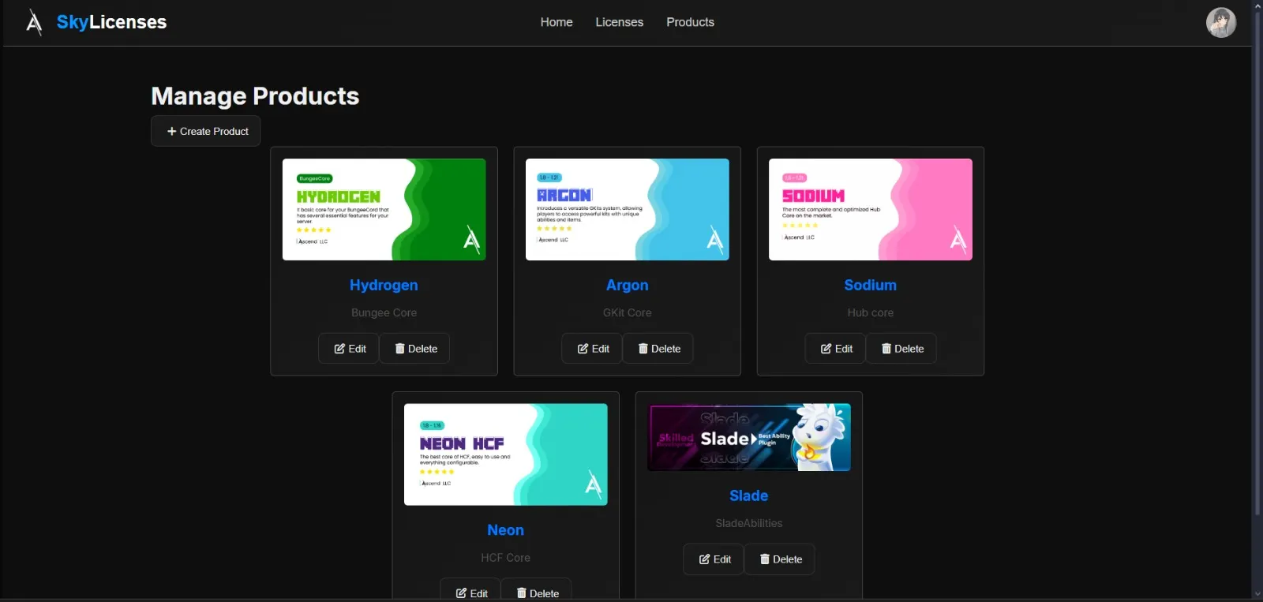
Task: Click the trash icon on Hydrogen's Delete
Action: tap(399, 349)
